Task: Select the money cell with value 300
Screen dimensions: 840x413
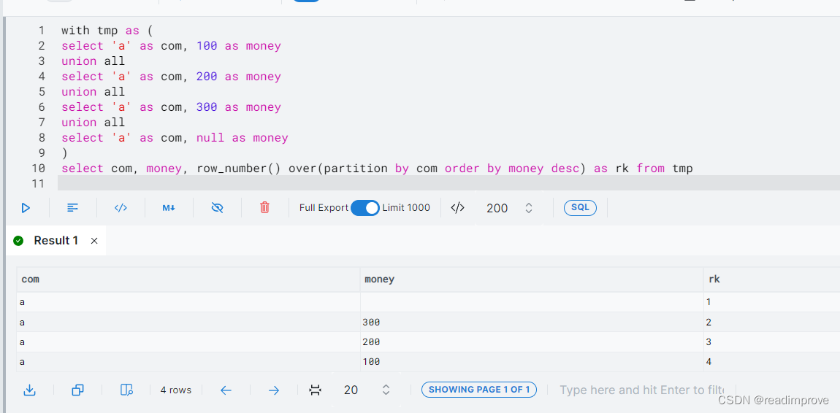Action: tap(532, 322)
